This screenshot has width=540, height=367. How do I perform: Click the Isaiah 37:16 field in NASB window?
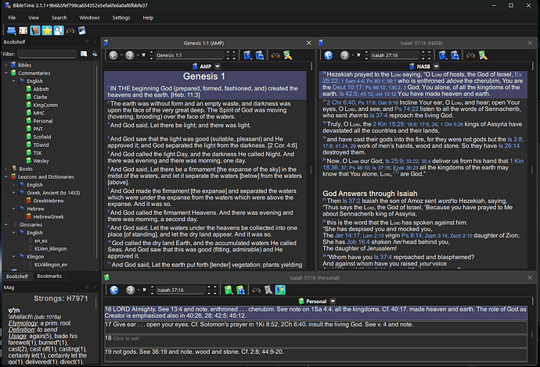(395, 55)
